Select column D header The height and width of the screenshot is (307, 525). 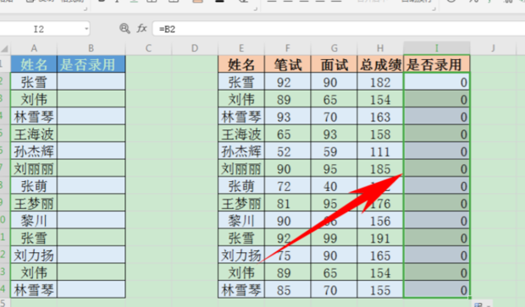coord(195,48)
